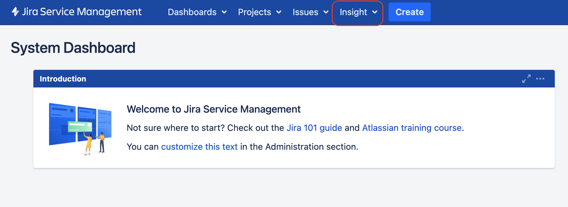Viewport: 568px width, 207px height.
Task: Open the Issues menu
Action: coord(310,12)
